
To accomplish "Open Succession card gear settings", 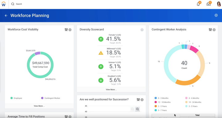I will 142,100.
